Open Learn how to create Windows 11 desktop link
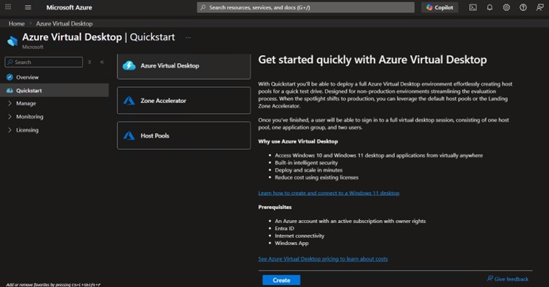 point(329,193)
